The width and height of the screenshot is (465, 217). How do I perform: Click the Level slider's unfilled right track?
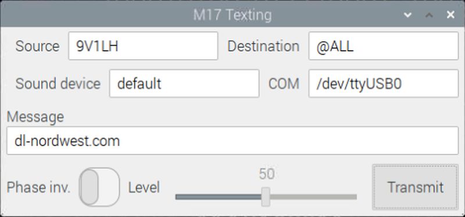(x=313, y=197)
